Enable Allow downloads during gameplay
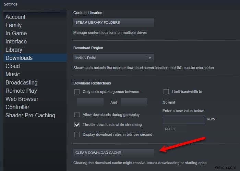Image resolution: width=240 pixels, height=171 pixels. [77, 115]
